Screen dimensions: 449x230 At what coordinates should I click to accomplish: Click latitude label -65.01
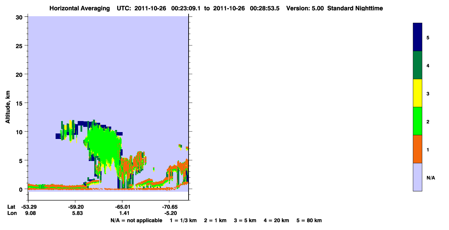[x=122, y=207]
